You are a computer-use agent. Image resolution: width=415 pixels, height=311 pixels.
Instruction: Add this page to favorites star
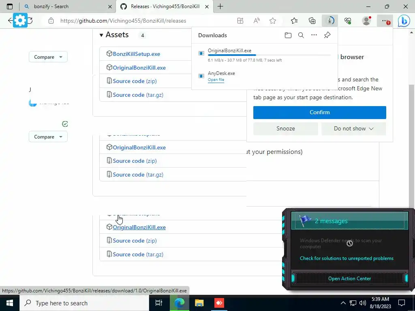273,21
